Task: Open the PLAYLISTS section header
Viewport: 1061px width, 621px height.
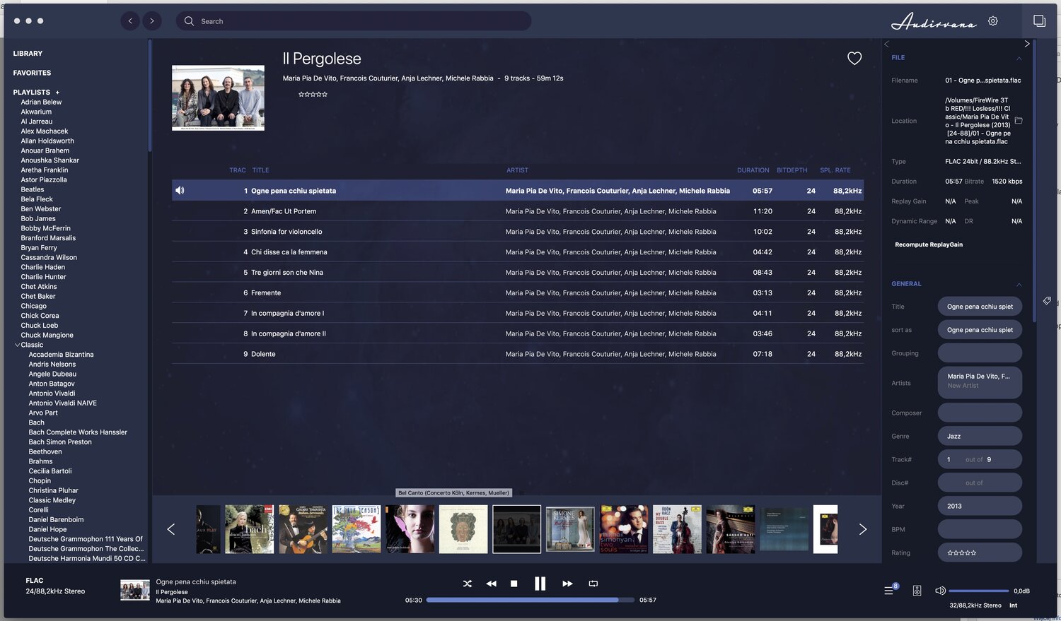Action: point(31,93)
